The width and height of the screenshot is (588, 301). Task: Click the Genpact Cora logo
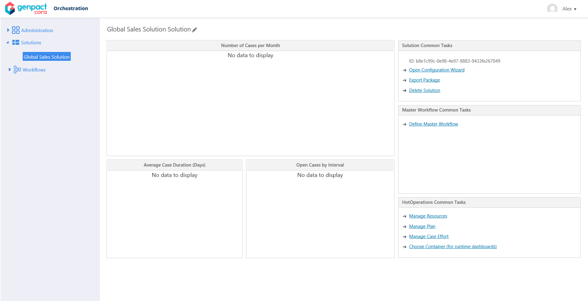tap(26, 9)
